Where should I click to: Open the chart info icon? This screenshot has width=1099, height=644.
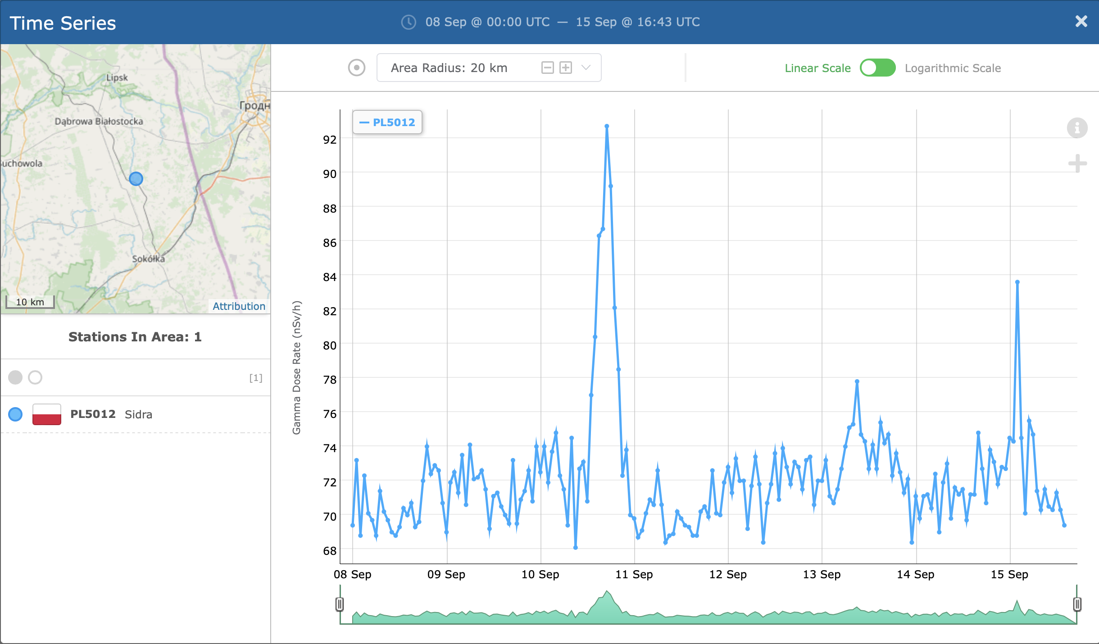[x=1077, y=128]
